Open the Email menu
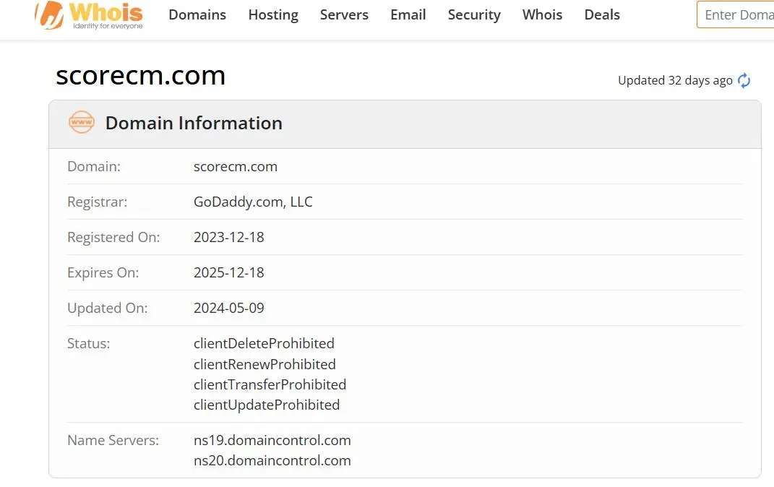 pyautogui.click(x=408, y=14)
